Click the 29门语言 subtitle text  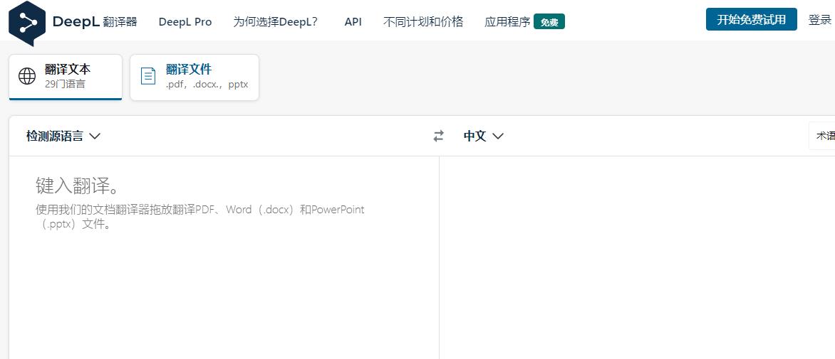[65, 83]
